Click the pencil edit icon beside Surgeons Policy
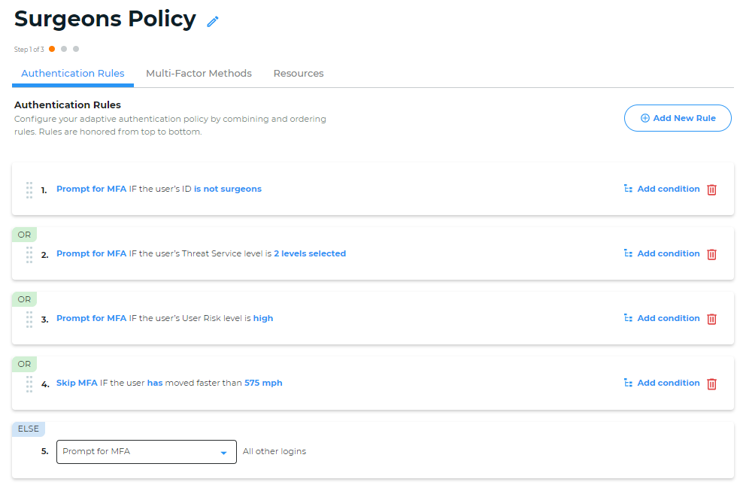This screenshot has width=740, height=485. [x=213, y=22]
